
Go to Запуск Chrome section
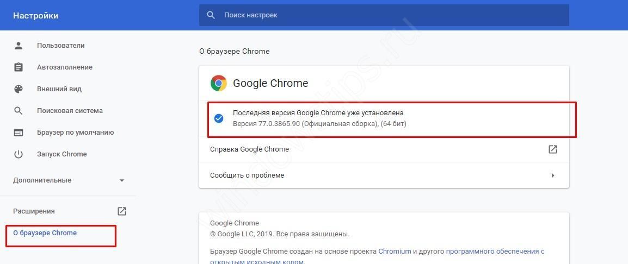click(x=62, y=154)
